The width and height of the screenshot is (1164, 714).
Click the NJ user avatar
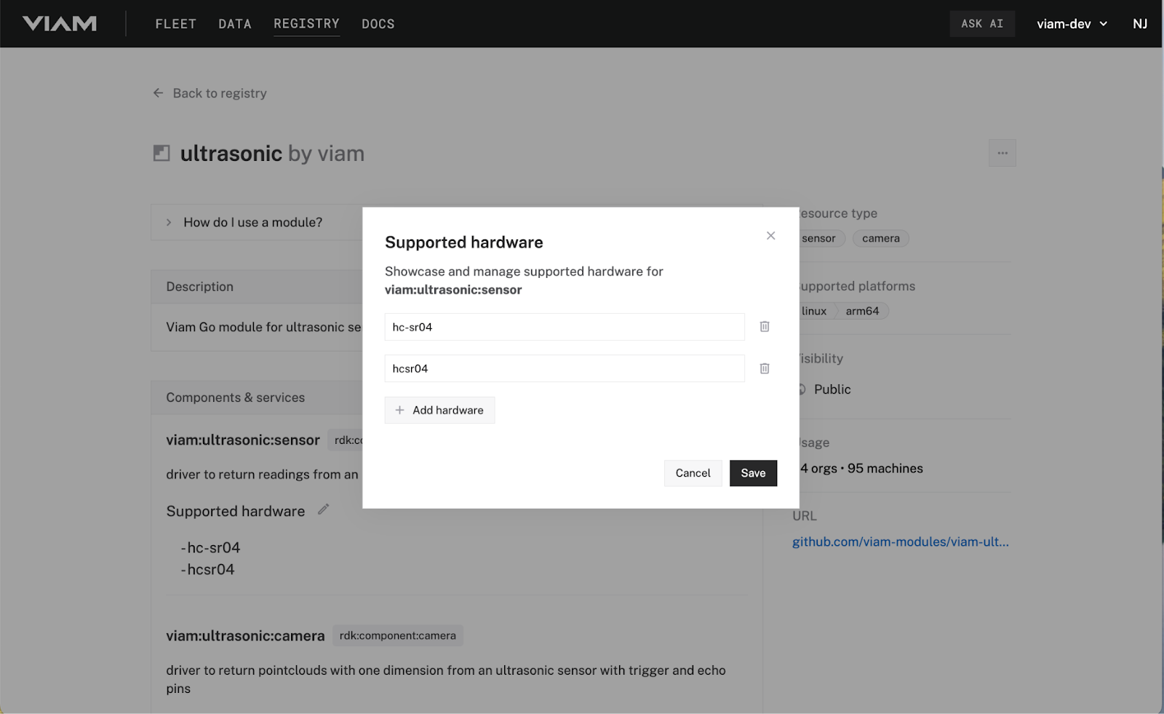(x=1140, y=24)
